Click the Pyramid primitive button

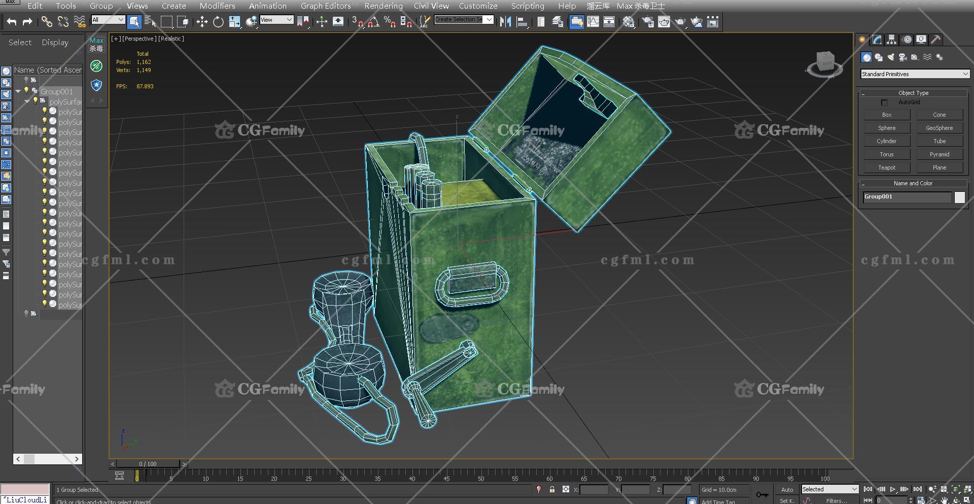pyautogui.click(x=940, y=154)
